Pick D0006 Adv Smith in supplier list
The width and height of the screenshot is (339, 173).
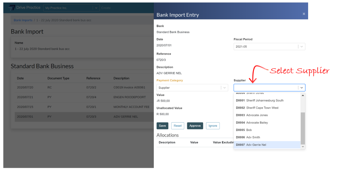tap(267, 137)
